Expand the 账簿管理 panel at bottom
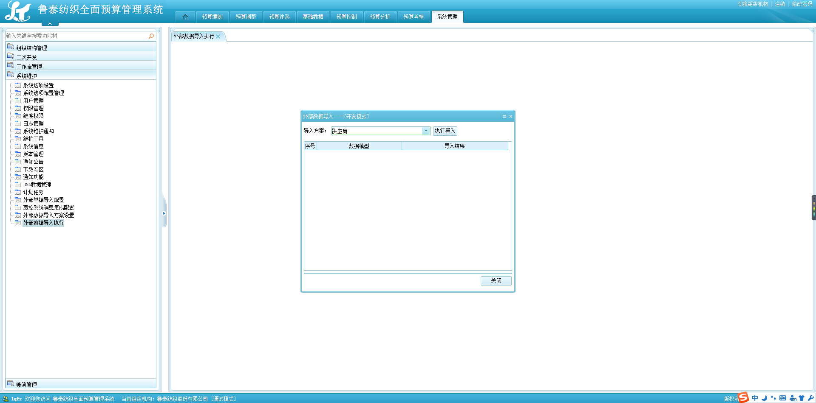The height and width of the screenshot is (403, 816). (x=26, y=384)
